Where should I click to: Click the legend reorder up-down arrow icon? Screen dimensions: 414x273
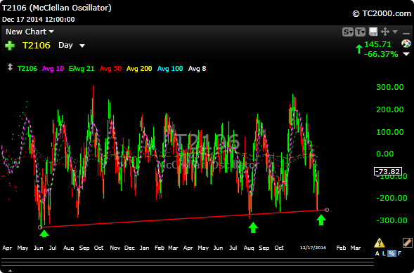click(10, 67)
